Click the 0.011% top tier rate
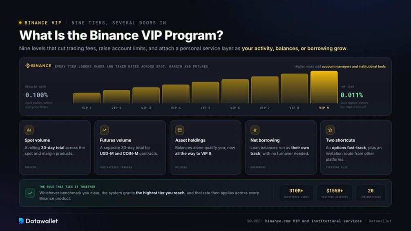Viewport: 411px width, 231px height. (351, 95)
